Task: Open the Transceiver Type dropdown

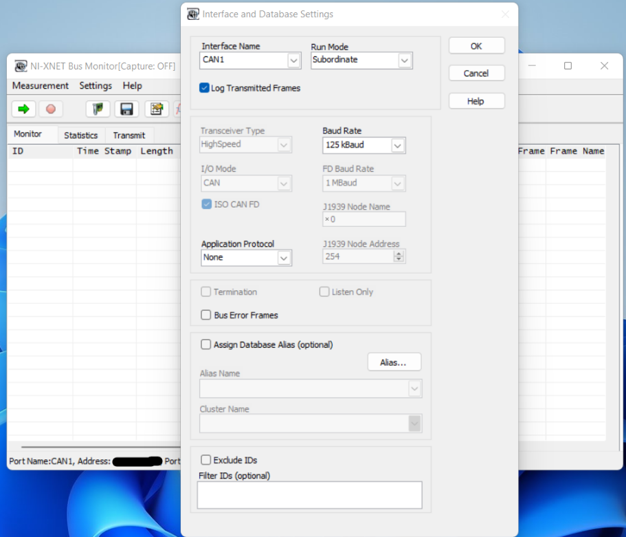Action: point(246,144)
